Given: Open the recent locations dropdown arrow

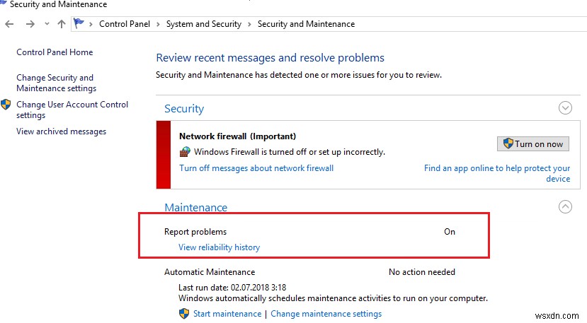Looking at the screenshot, I should 47,24.
